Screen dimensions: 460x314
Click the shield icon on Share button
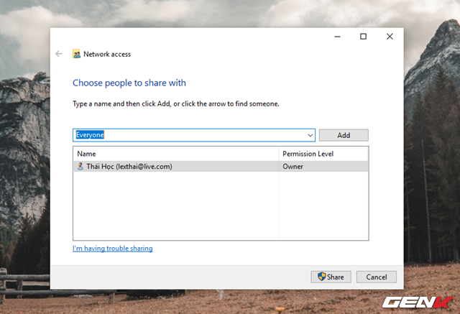point(322,277)
